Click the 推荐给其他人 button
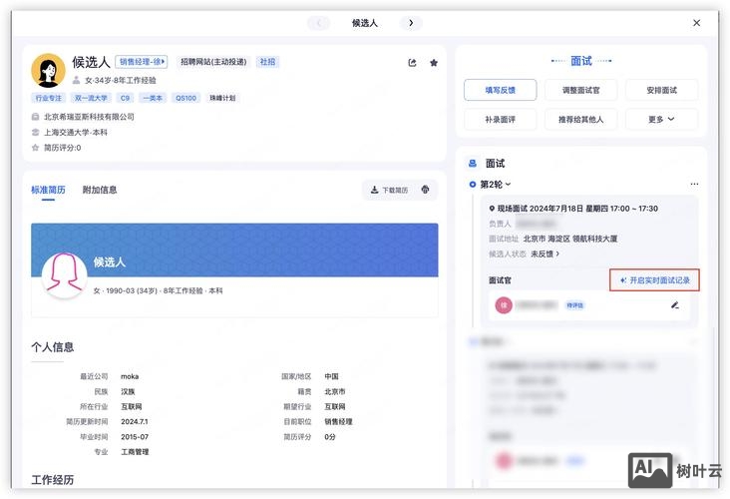Screen dimensions: 730x499 click(x=580, y=120)
